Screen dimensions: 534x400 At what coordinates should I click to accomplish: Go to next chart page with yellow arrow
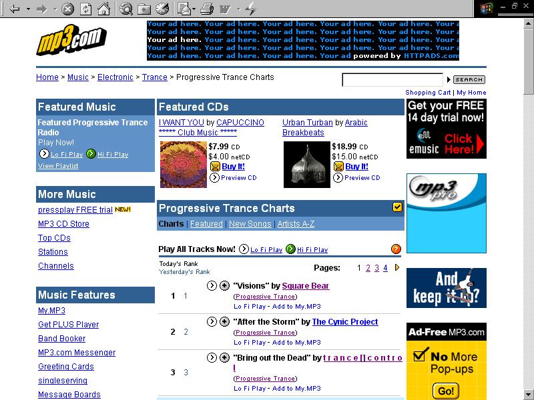tap(397, 268)
